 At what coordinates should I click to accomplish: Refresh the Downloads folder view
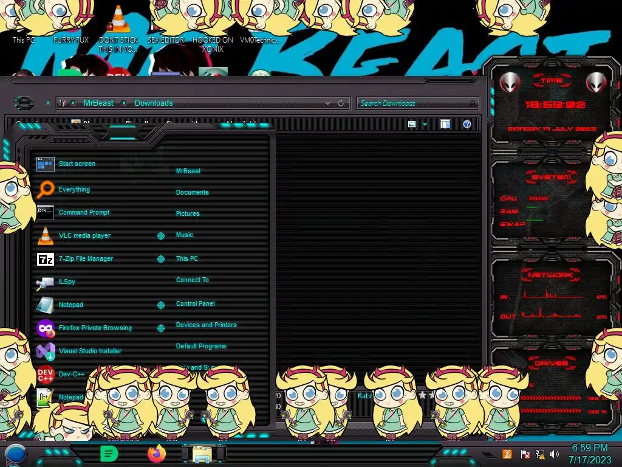point(341,103)
